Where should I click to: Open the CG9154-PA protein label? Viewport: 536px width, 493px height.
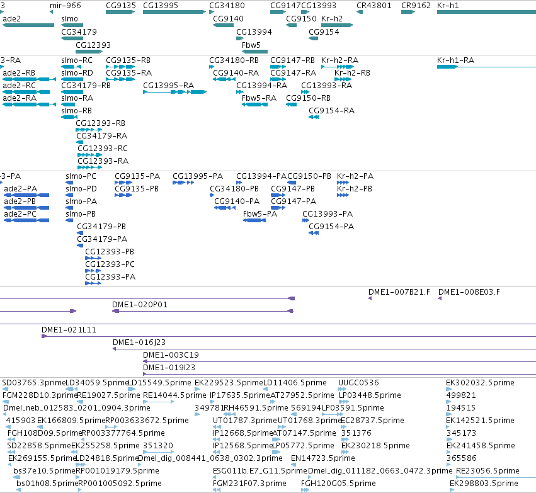331,227
